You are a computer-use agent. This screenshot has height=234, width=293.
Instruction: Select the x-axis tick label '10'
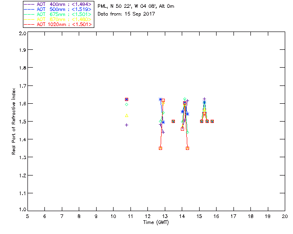click(x=113, y=216)
